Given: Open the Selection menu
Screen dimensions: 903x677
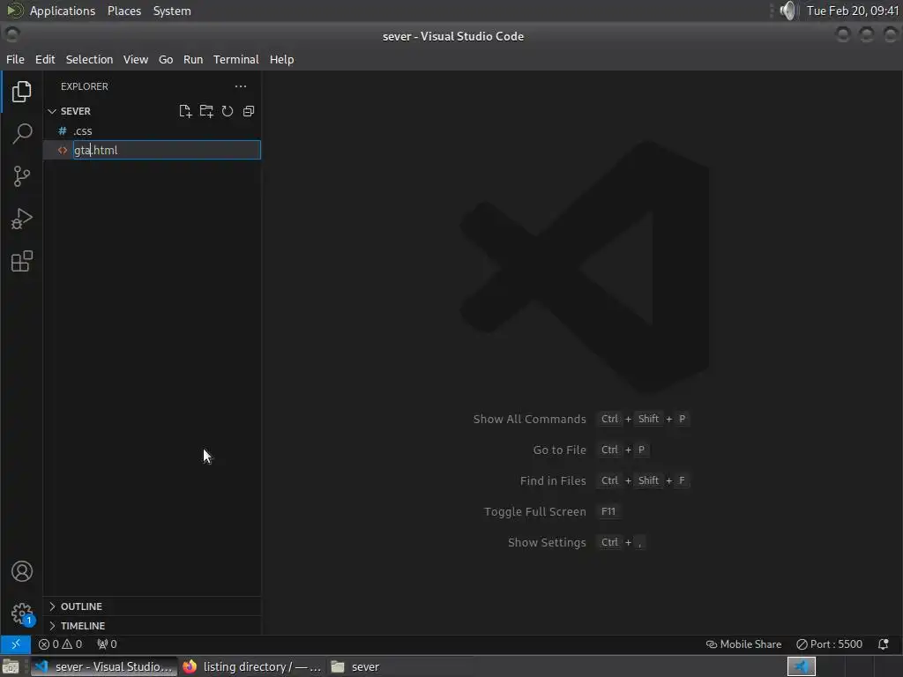Looking at the screenshot, I should [89, 59].
